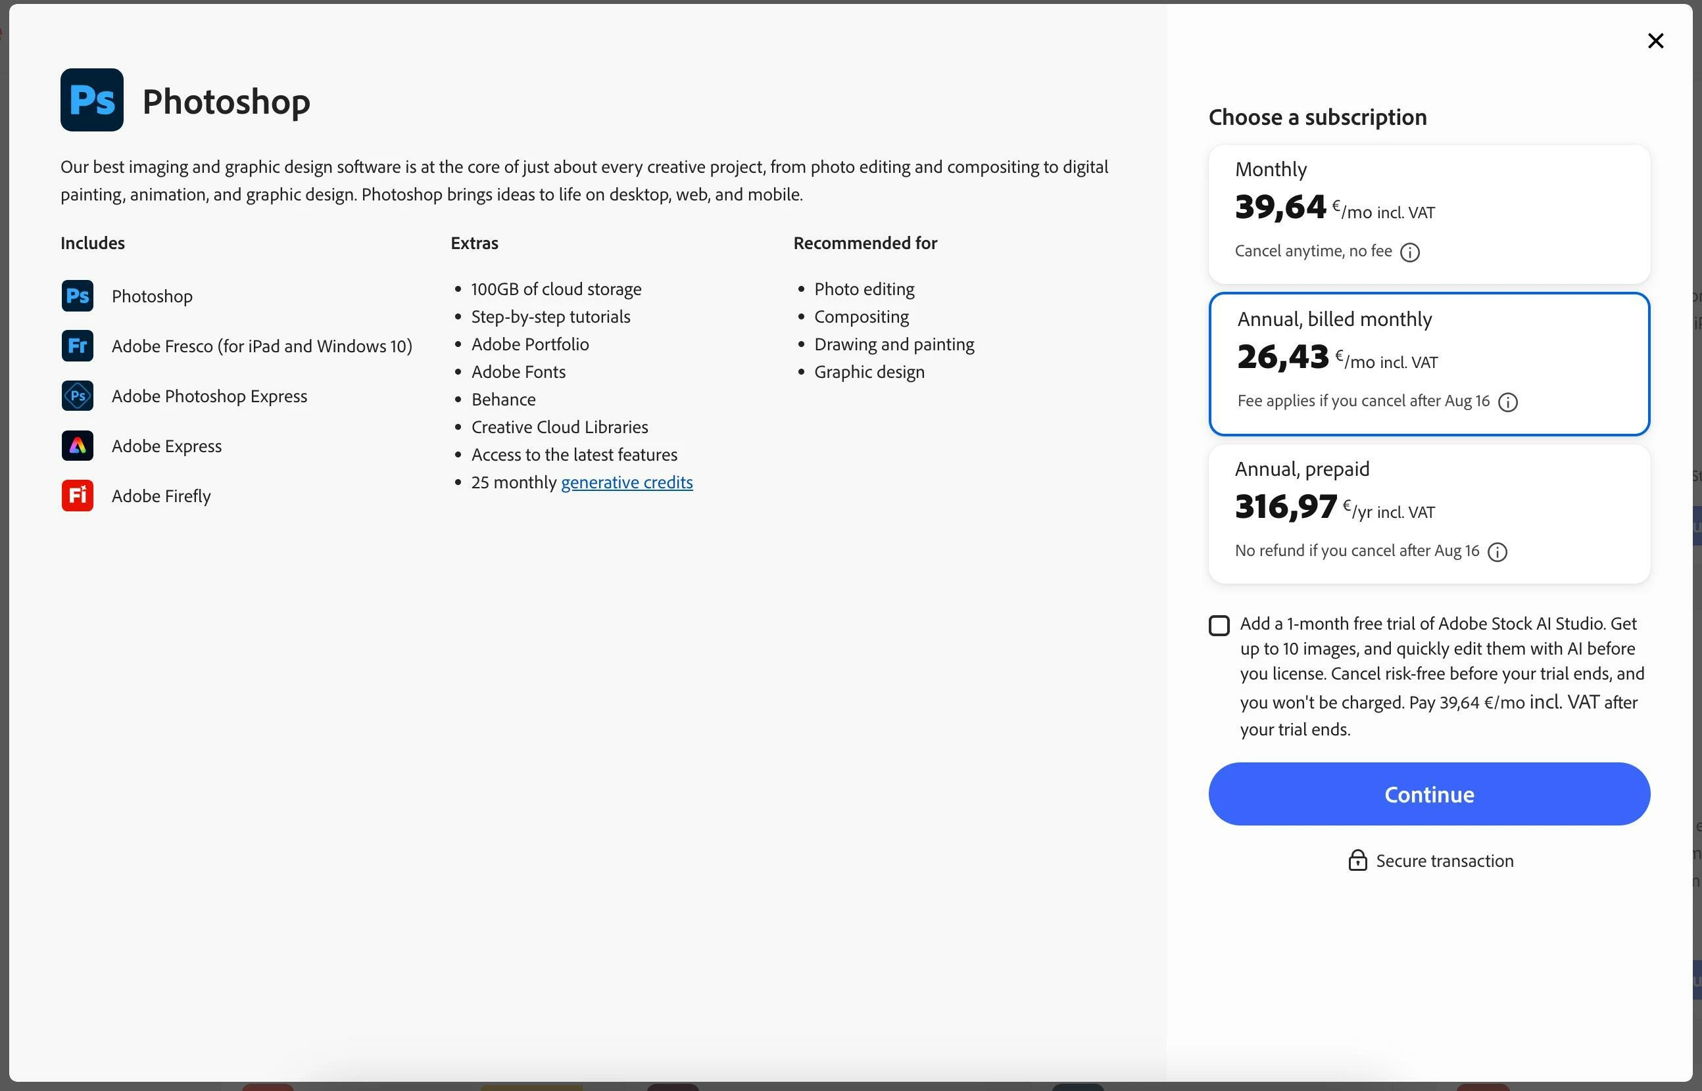Click the Adobe Firefly Fi icon
The image size is (1702, 1091).
77,496
